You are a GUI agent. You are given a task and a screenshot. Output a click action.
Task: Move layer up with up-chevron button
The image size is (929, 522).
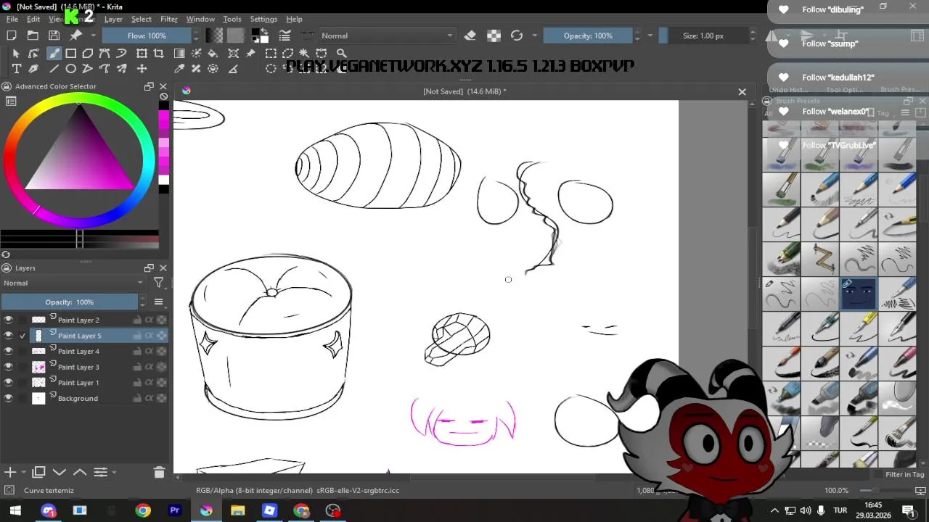coord(80,472)
